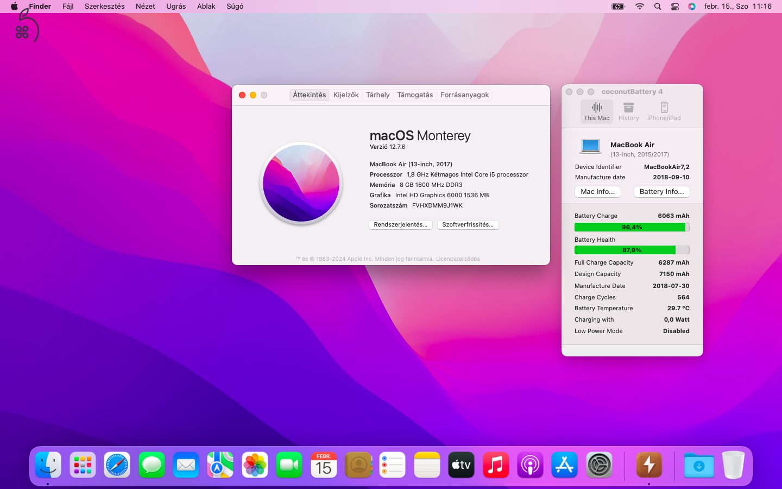
Task: Open Szerkesztés menu
Action: pyautogui.click(x=104, y=7)
